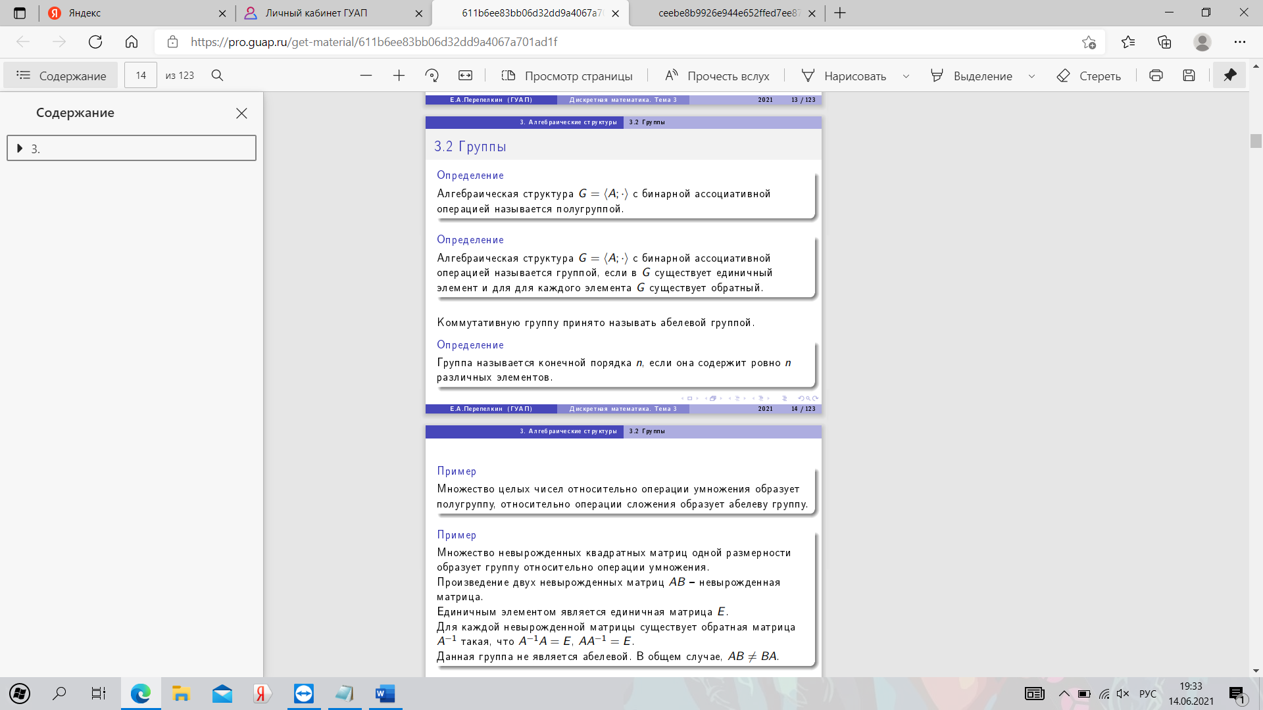The height and width of the screenshot is (710, 1263).
Task: Toggle the Содержание contents pane button
Action: (x=61, y=76)
